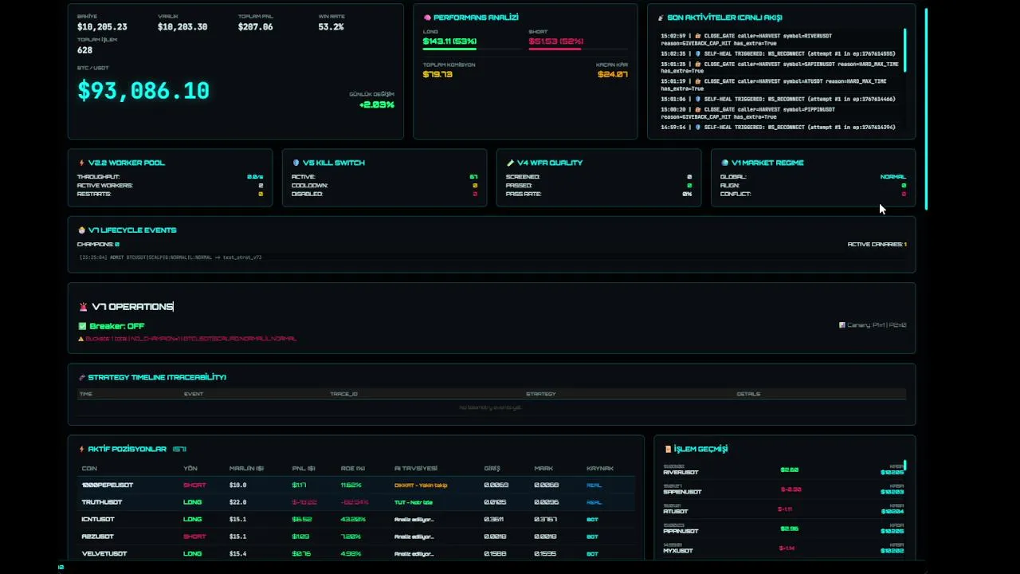
Task: Click the brain icon beside Performans Analizi
Action: click(427, 18)
